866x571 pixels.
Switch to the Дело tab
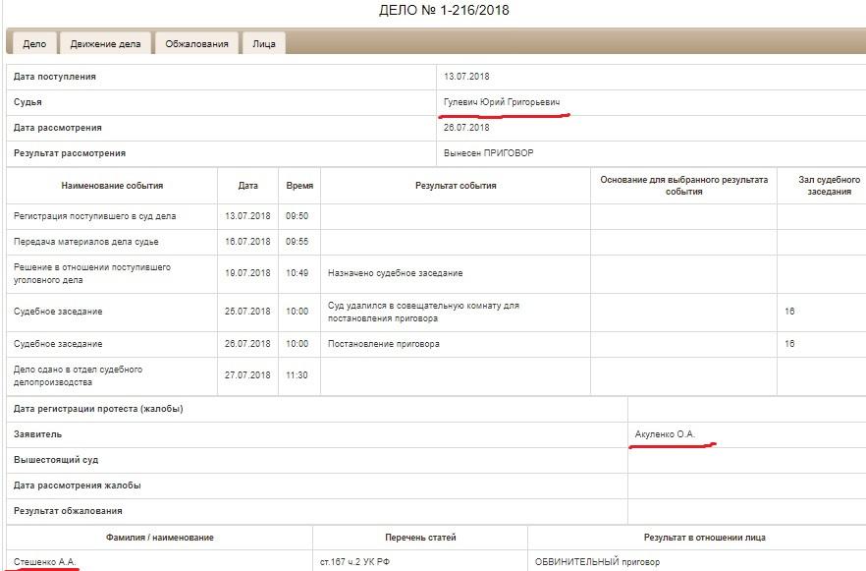point(36,43)
